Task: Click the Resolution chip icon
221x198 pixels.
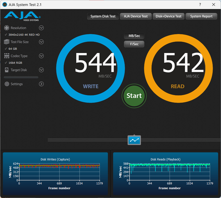Action: point(7,28)
